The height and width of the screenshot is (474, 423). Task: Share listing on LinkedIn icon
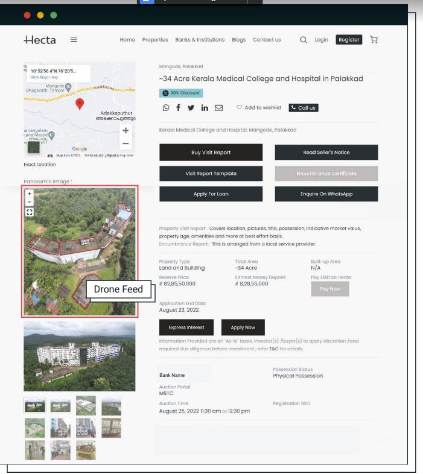[205, 107]
